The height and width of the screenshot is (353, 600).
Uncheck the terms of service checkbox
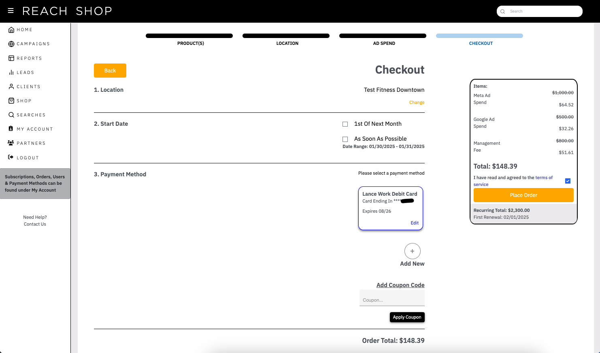coord(568,181)
